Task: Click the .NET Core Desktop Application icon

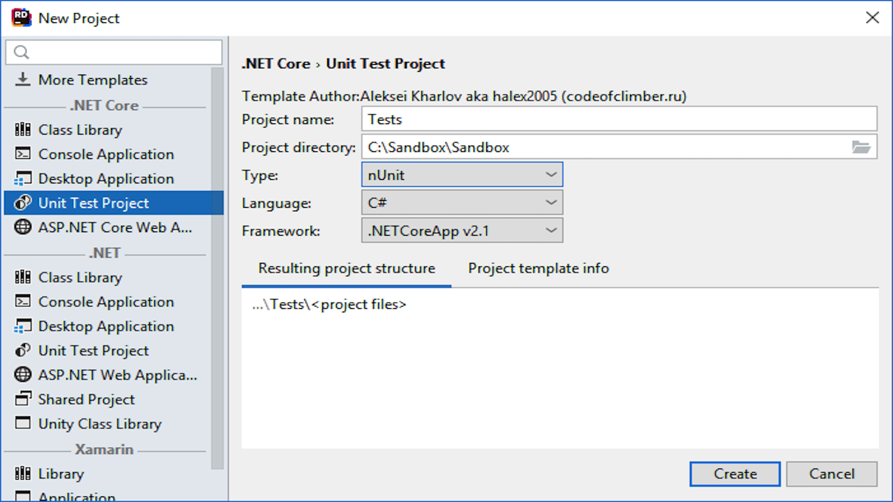Action: (23, 178)
